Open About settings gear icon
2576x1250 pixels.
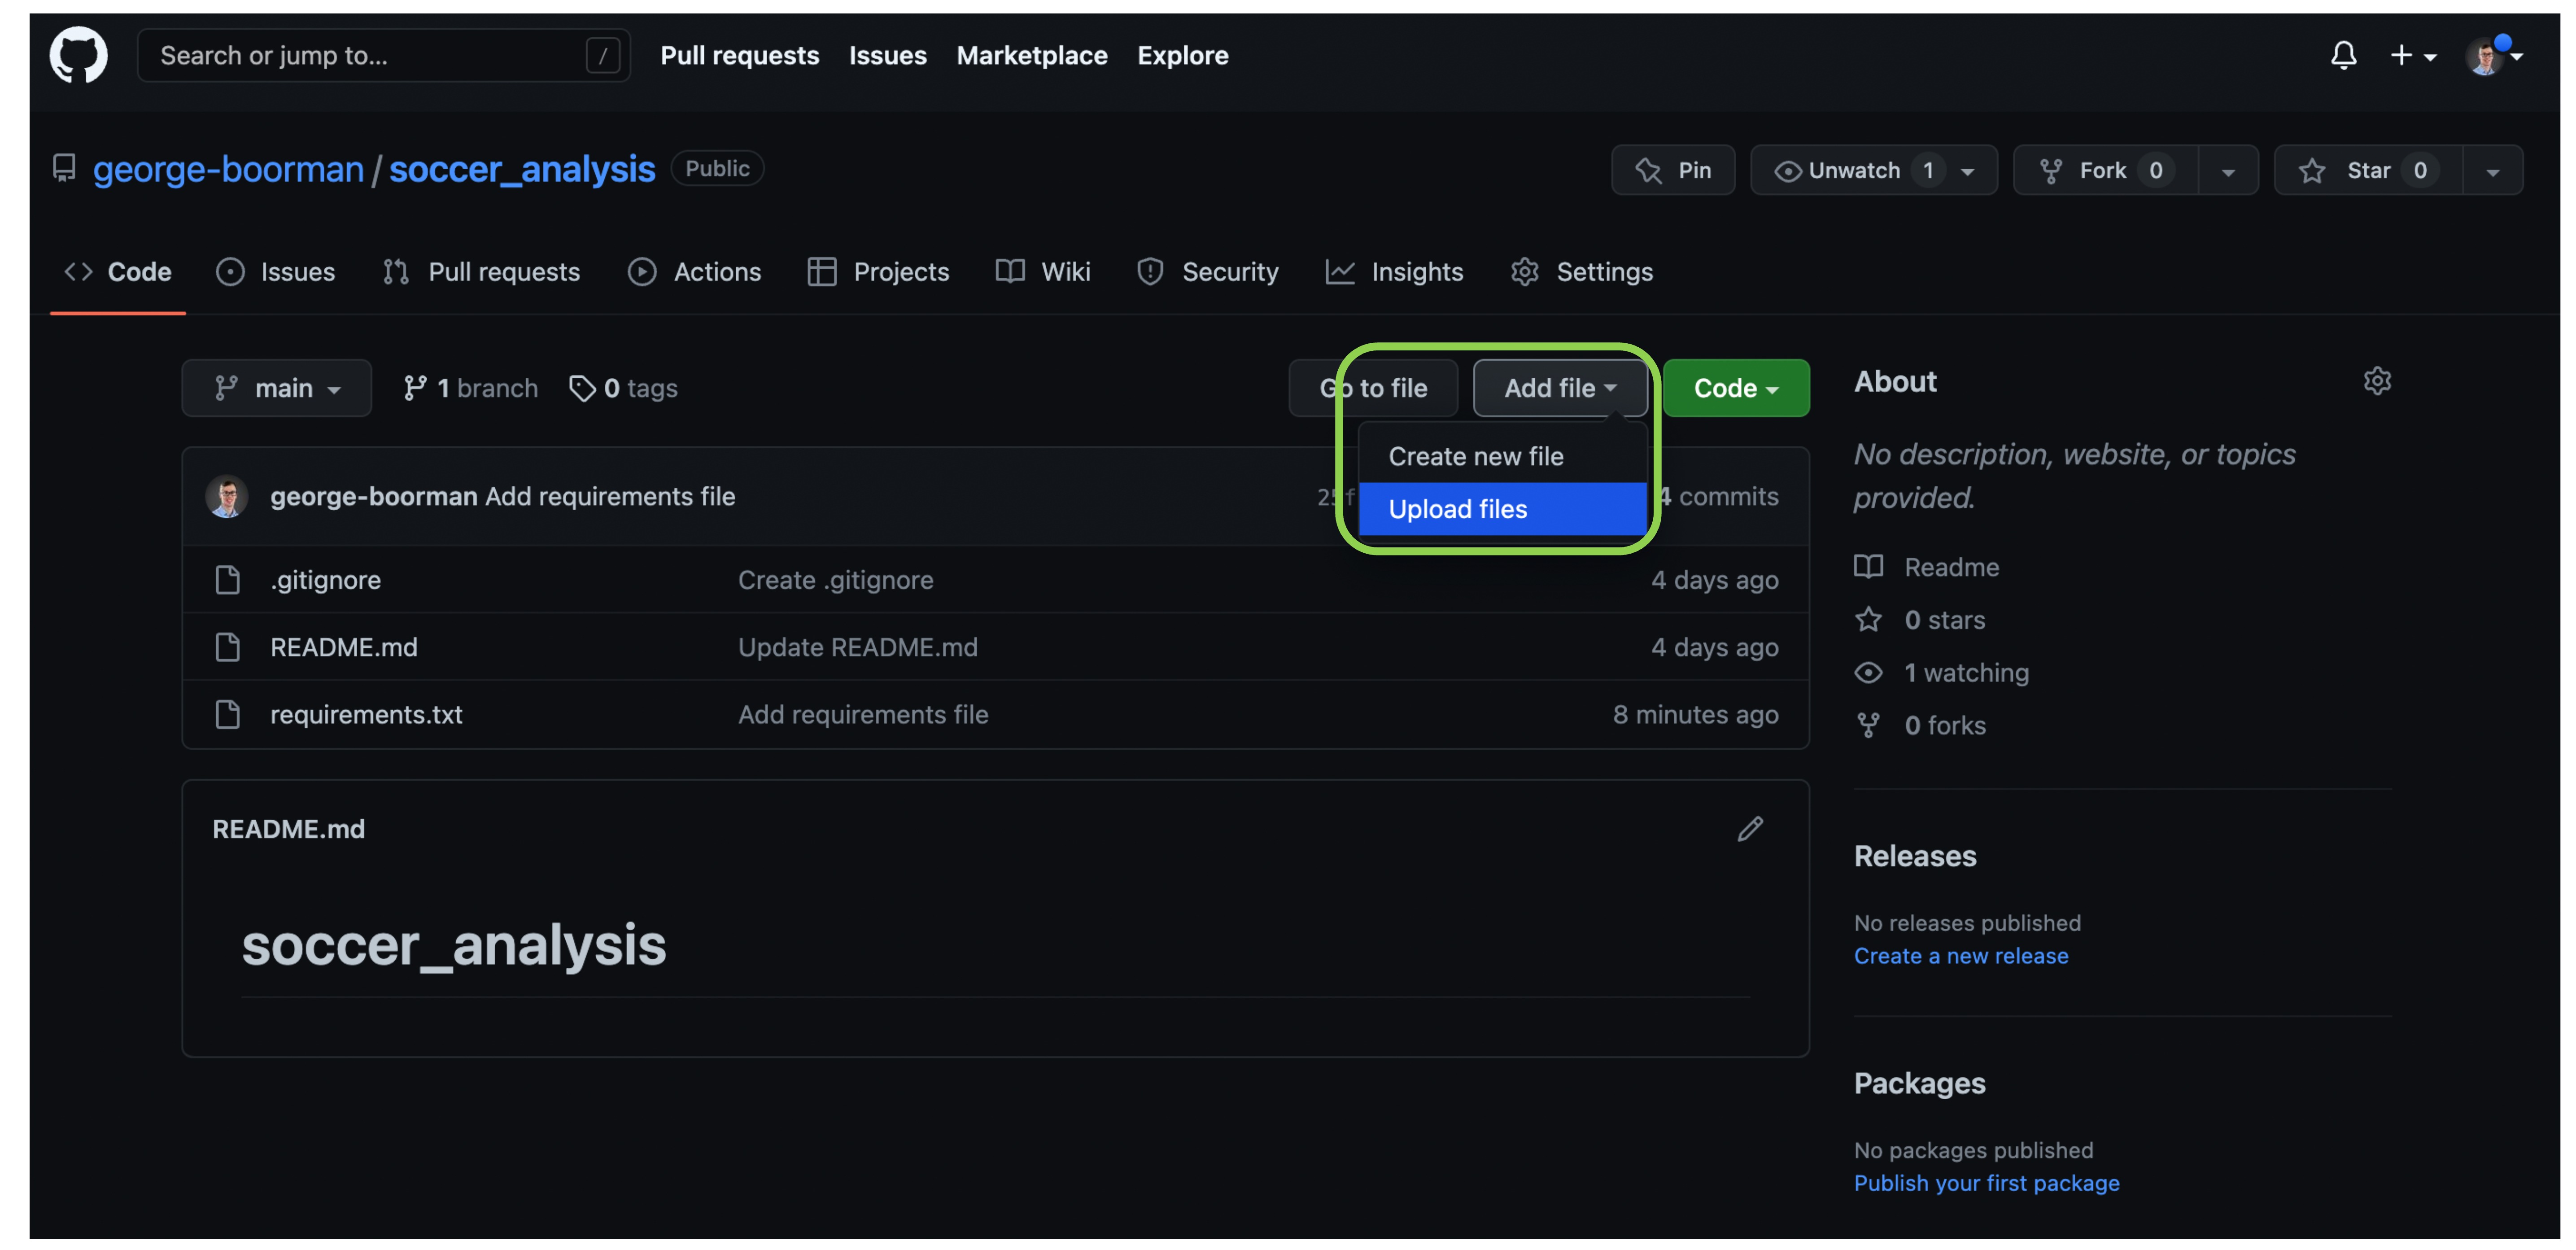click(x=2377, y=381)
